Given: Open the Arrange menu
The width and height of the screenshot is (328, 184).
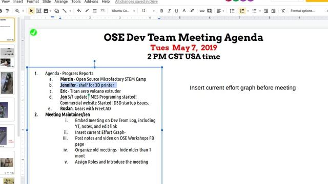Looking at the screenshot, I should click(61, 2).
